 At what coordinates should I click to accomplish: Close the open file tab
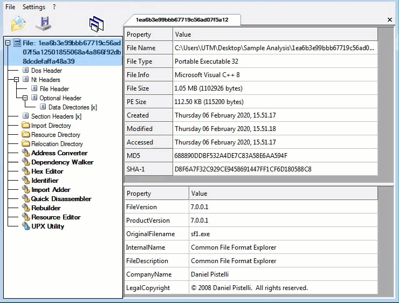390,20
